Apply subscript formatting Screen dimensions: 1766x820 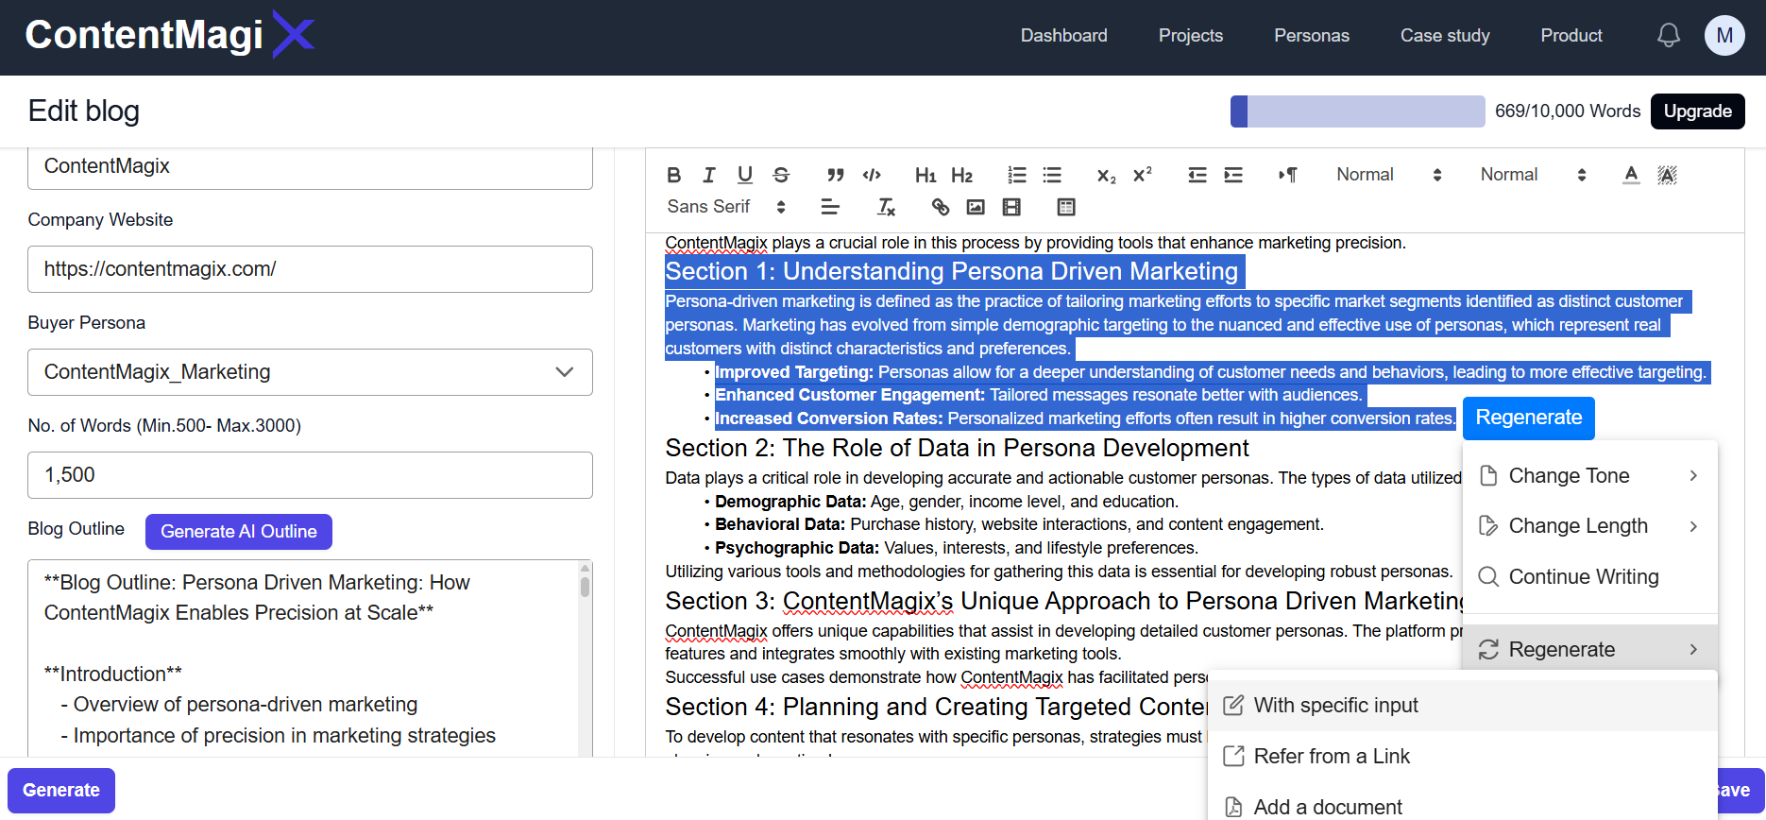click(x=1106, y=175)
